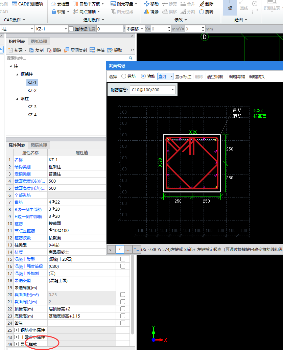Screen dimensions: 283x350
Task: Select the 纵筋 radio button
Action: pyautogui.click(x=124, y=76)
